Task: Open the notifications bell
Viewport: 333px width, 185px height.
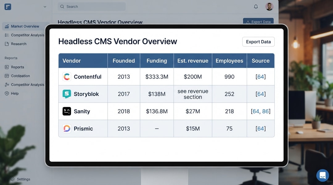Action: click(256, 6)
